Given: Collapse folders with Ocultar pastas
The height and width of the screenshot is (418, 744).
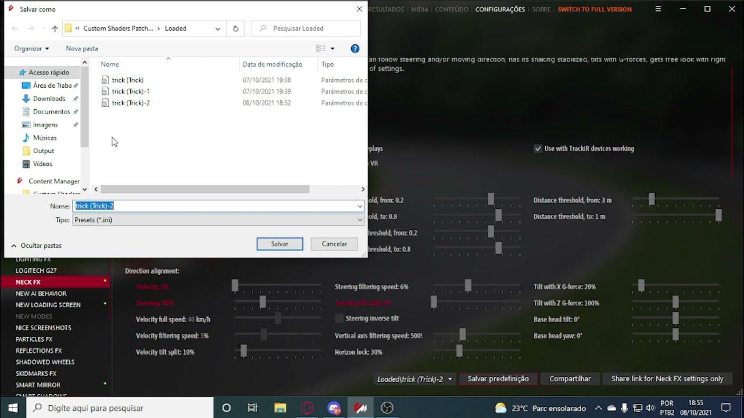Looking at the screenshot, I should click(37, 246).
